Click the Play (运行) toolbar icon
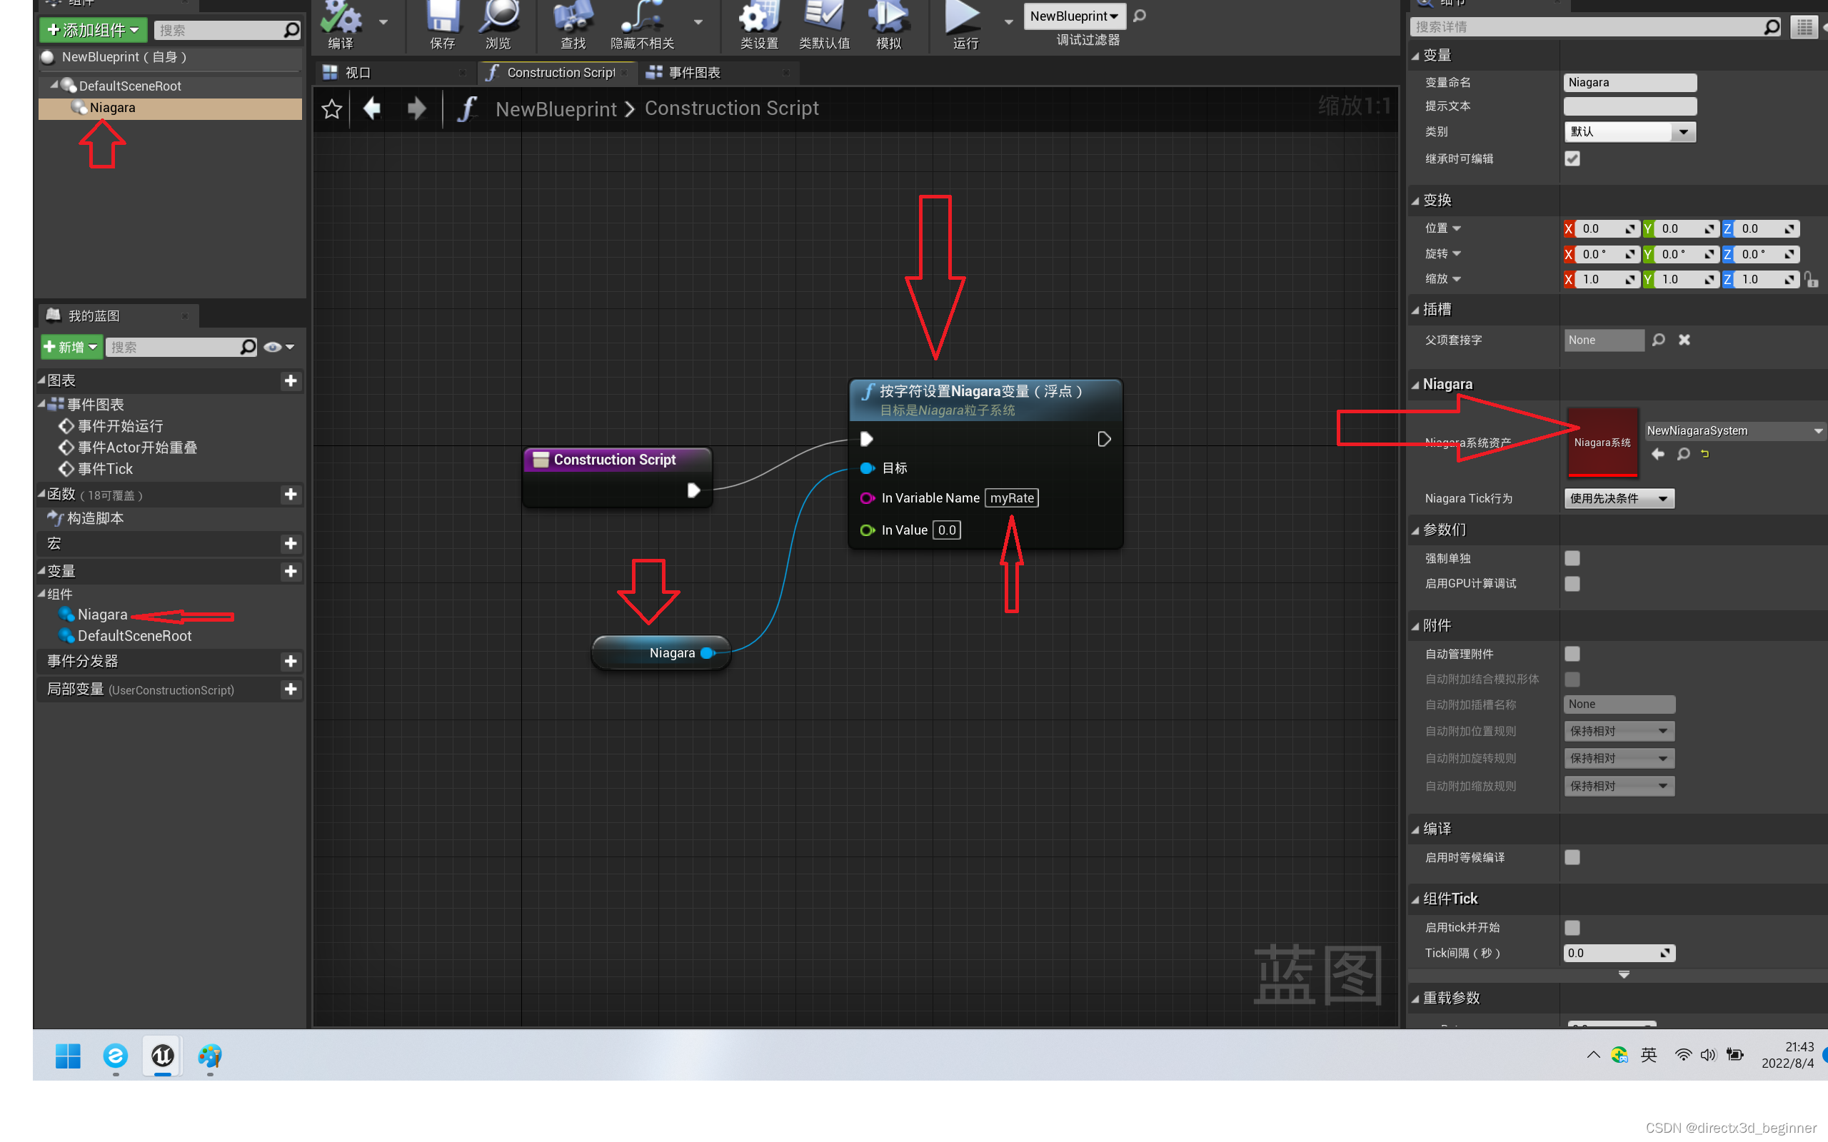 964,21
